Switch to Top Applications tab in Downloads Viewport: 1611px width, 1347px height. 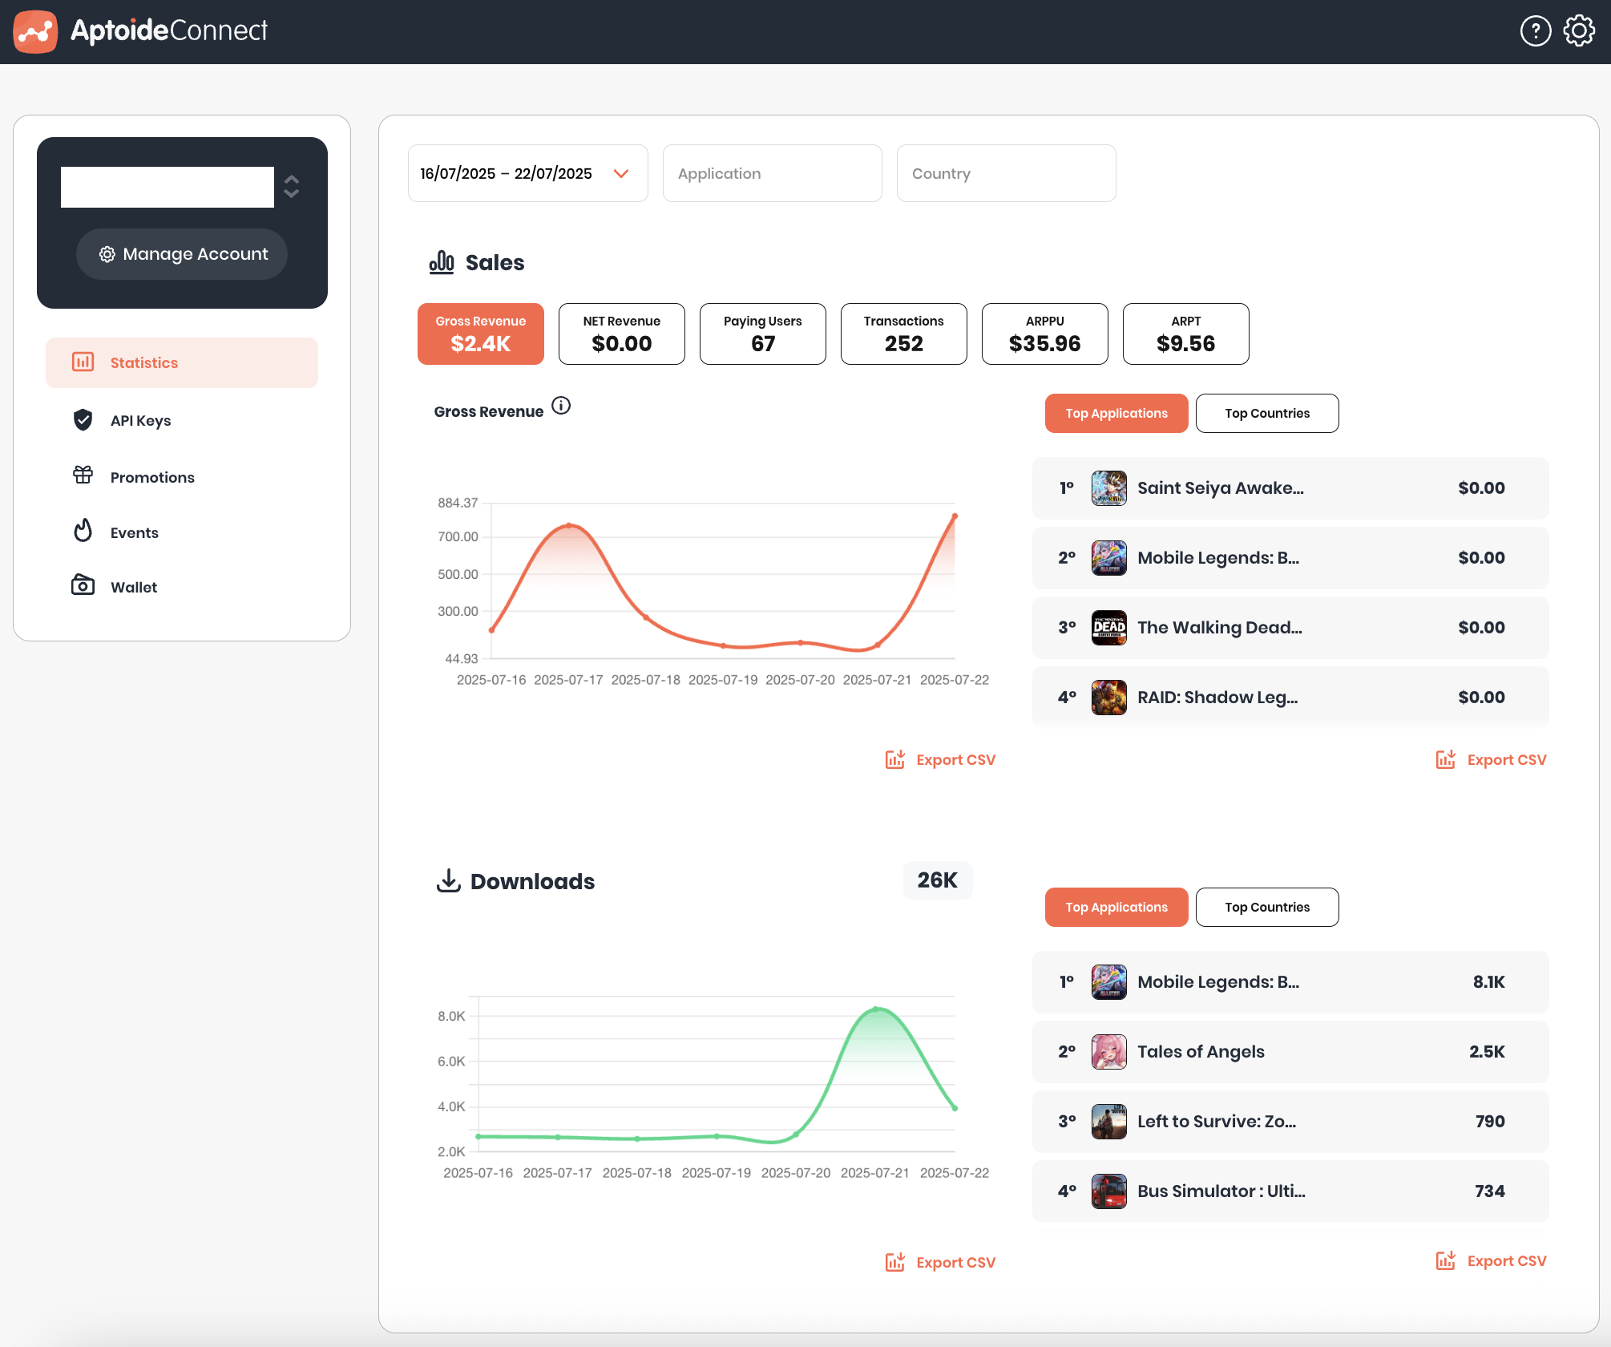1116,907
